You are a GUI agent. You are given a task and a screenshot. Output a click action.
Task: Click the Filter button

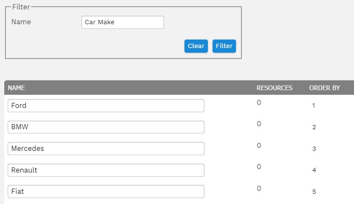[224, 46]
